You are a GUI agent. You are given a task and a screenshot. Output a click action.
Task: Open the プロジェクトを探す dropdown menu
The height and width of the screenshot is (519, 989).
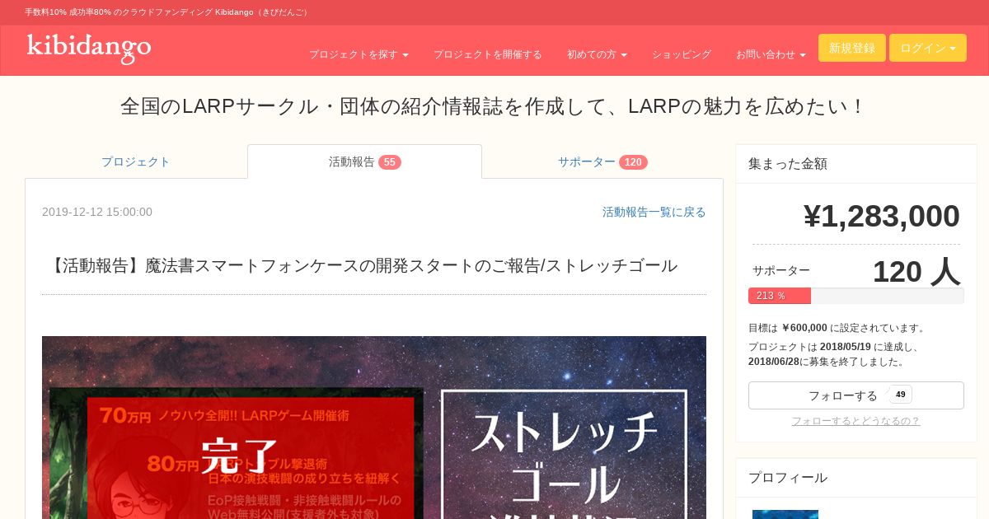(x=359, y=54)
